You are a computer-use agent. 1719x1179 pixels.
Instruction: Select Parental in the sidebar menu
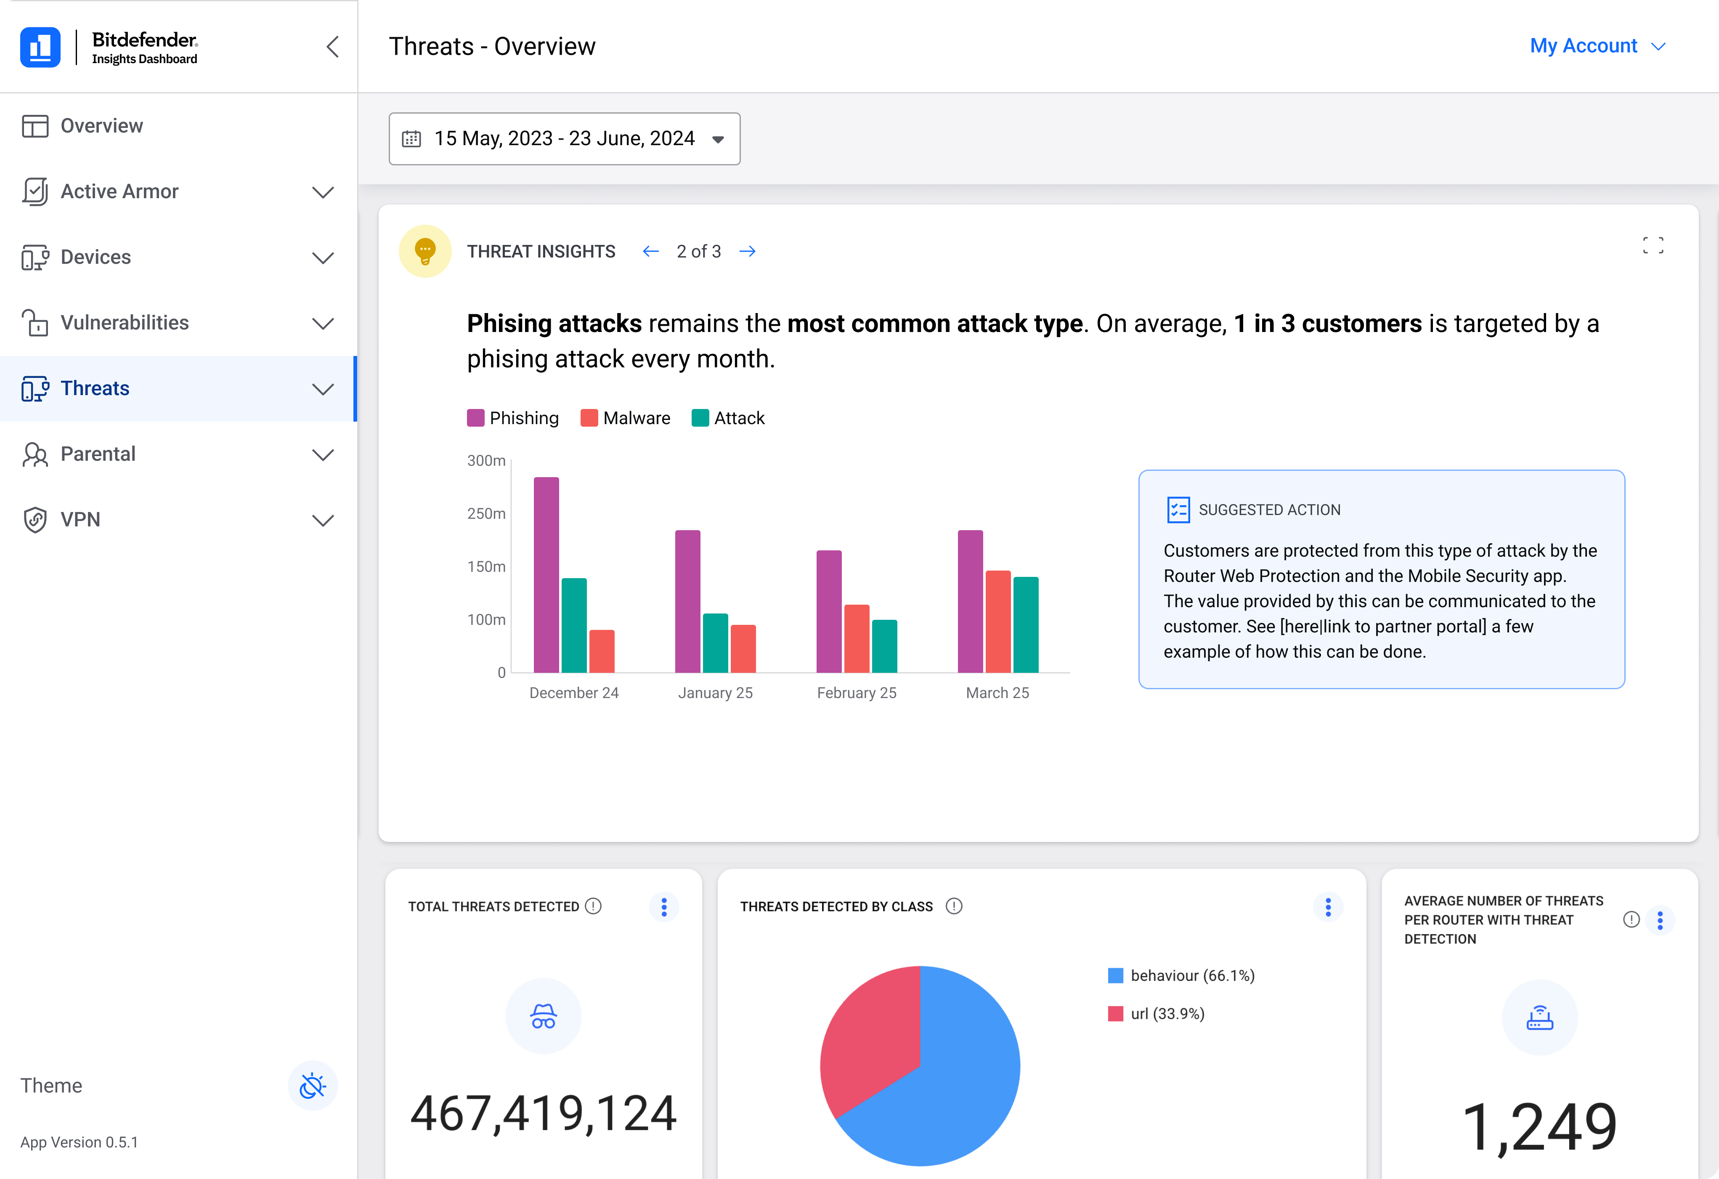point(178,454)
